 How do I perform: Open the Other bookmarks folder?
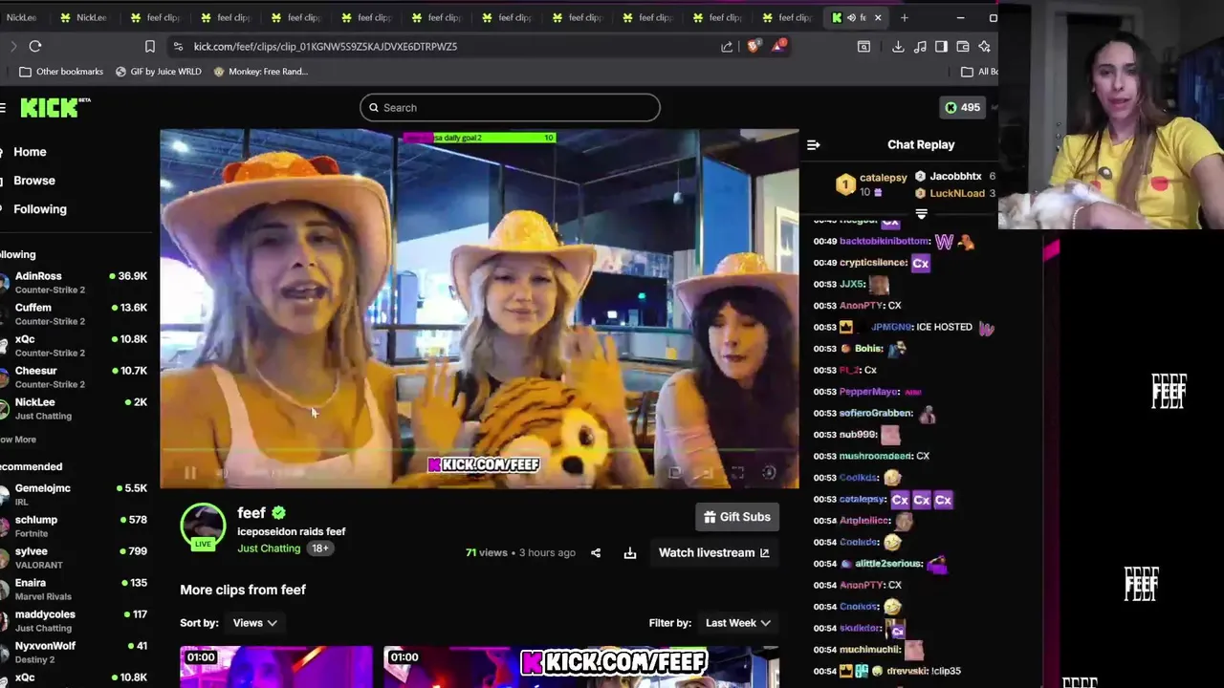pos(61,72)
